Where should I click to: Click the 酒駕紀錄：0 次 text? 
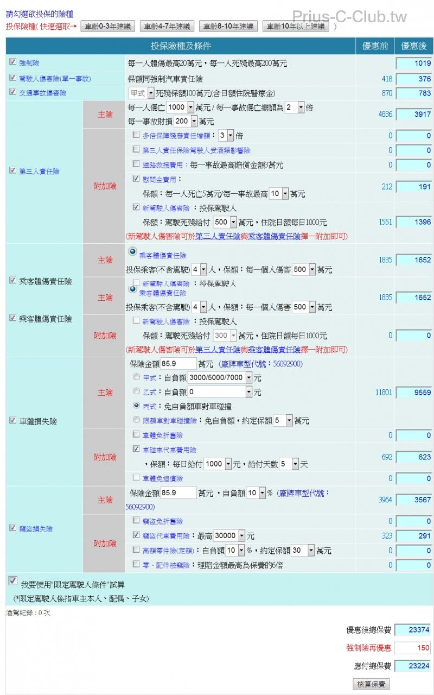click(x=28, y=612)
